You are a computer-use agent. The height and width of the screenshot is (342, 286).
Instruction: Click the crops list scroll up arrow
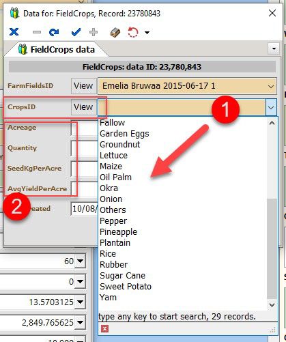point(272,123)
